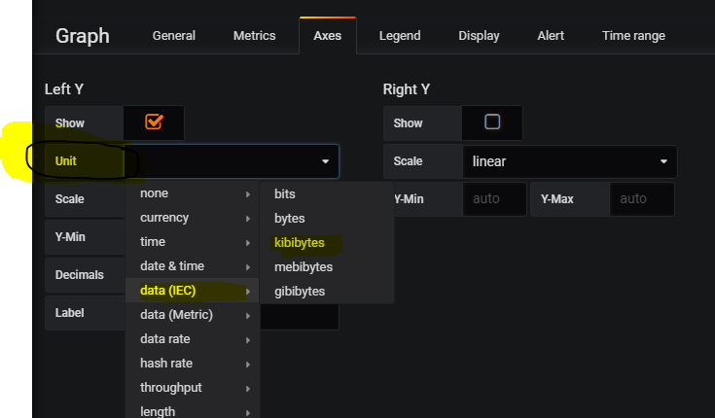This screenshot has height=418, width=715.
Task: Click the Right Y Y-Min auto field
Action: click(x=494, y=199)
